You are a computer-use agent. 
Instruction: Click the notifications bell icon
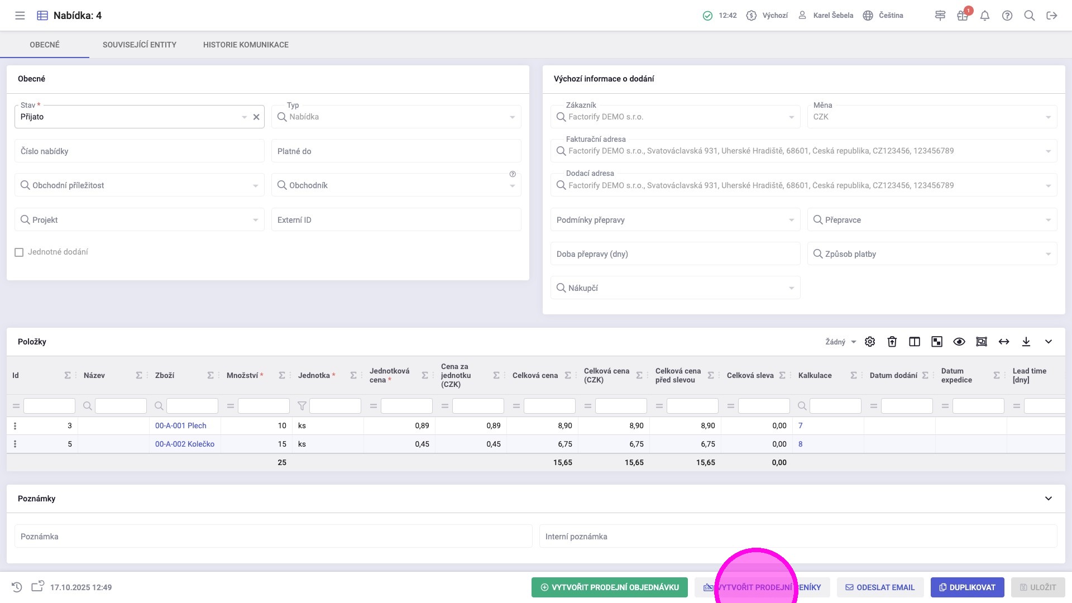click(985, 16)
